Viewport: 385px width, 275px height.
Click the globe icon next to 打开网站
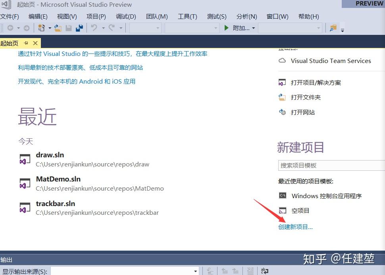point(282,112)
